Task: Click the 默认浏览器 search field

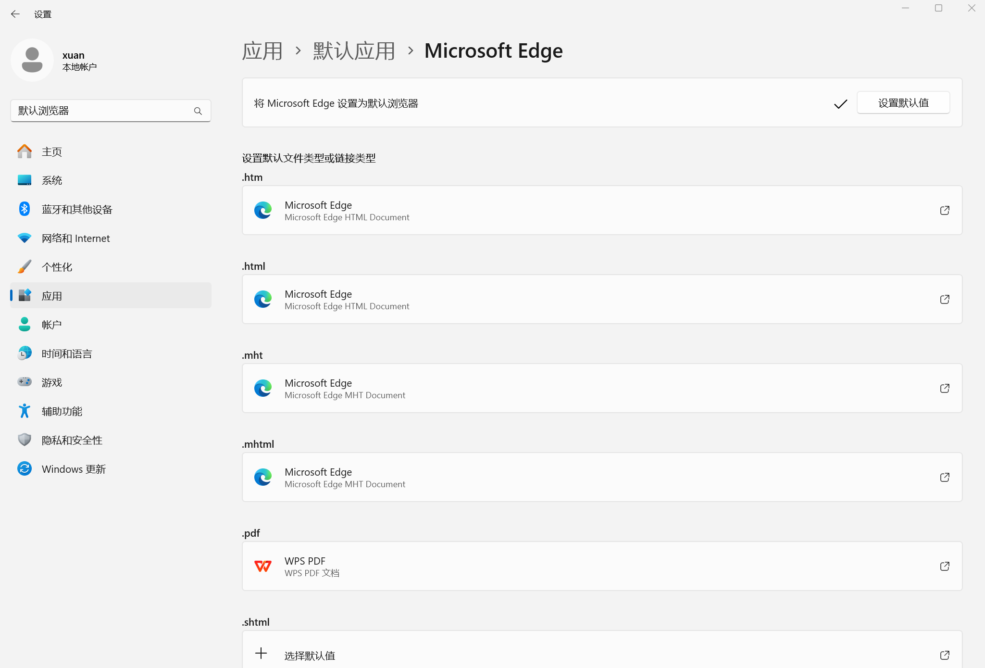Action: [111, 111]
